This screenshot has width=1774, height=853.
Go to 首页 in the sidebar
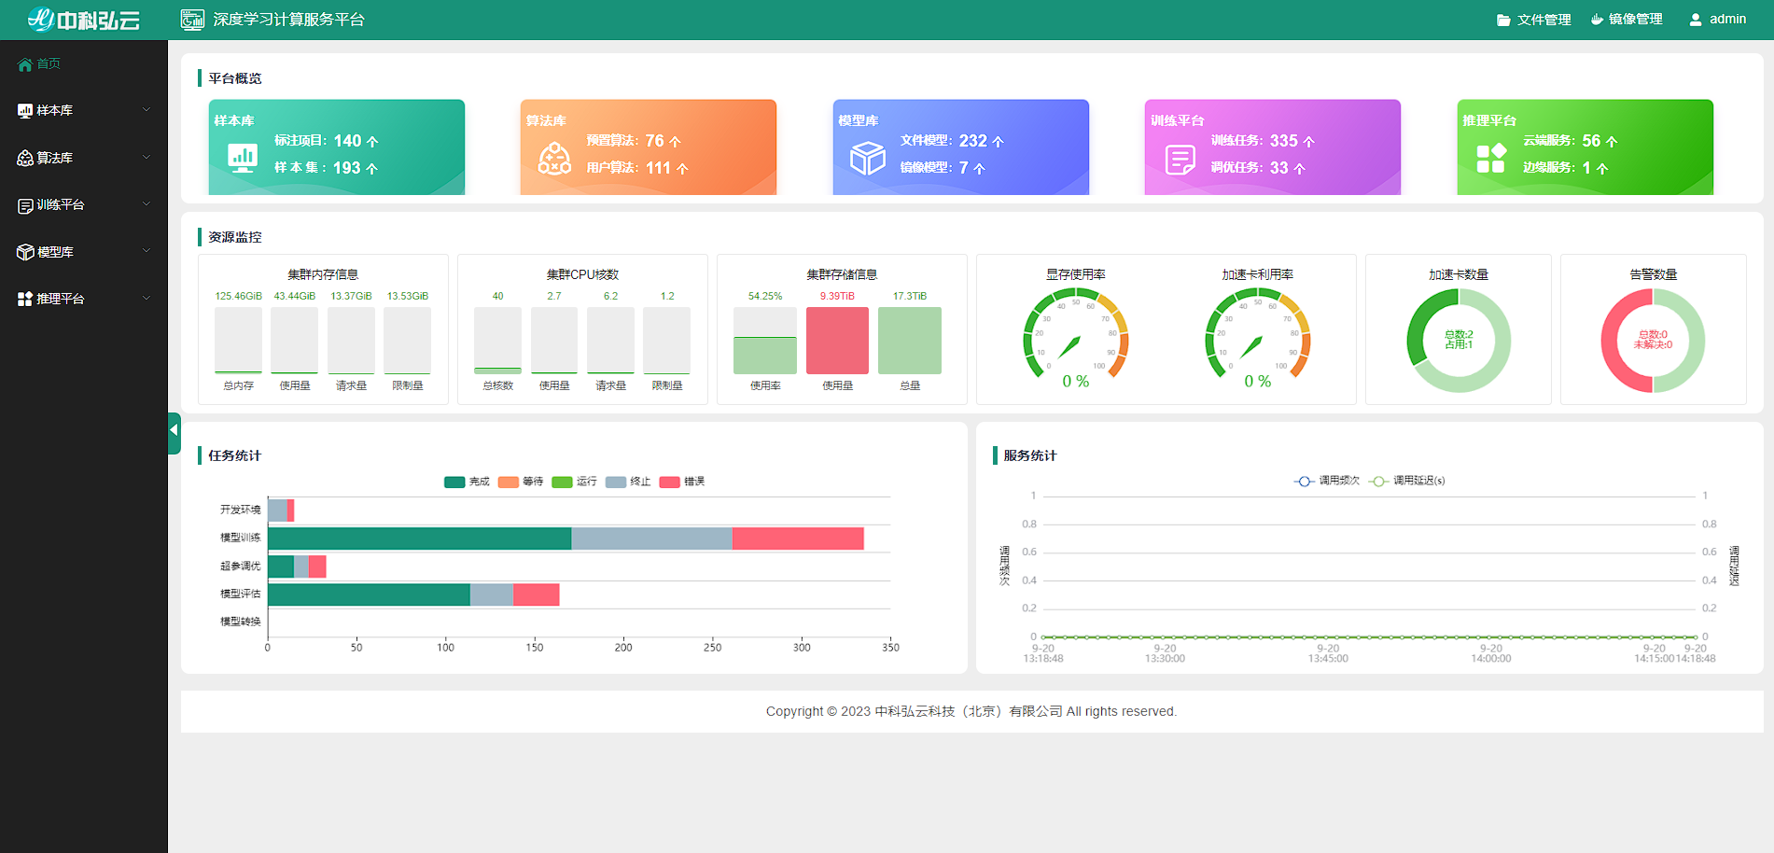tap(49, 63)
